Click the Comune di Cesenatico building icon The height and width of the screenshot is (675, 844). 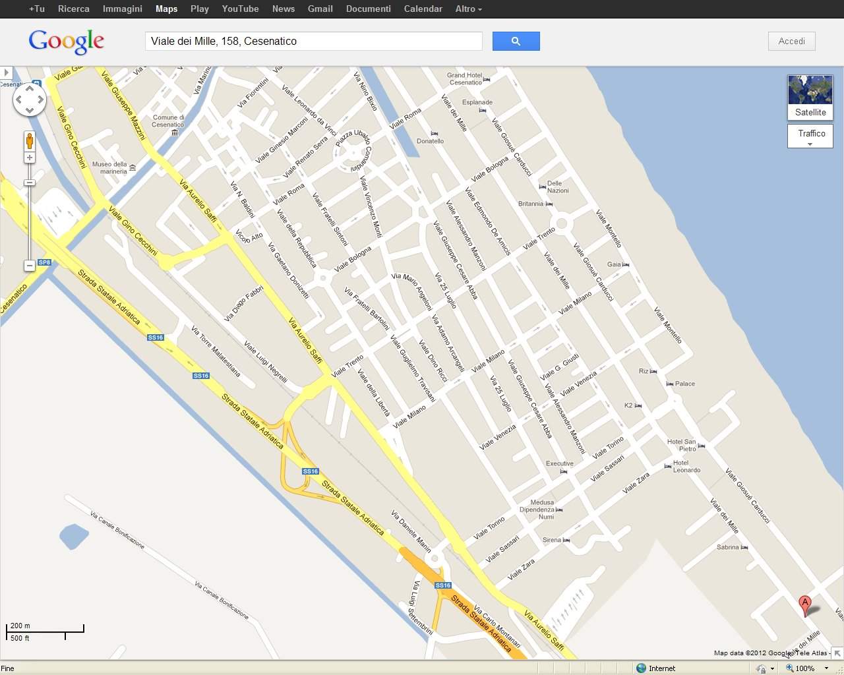175,132
